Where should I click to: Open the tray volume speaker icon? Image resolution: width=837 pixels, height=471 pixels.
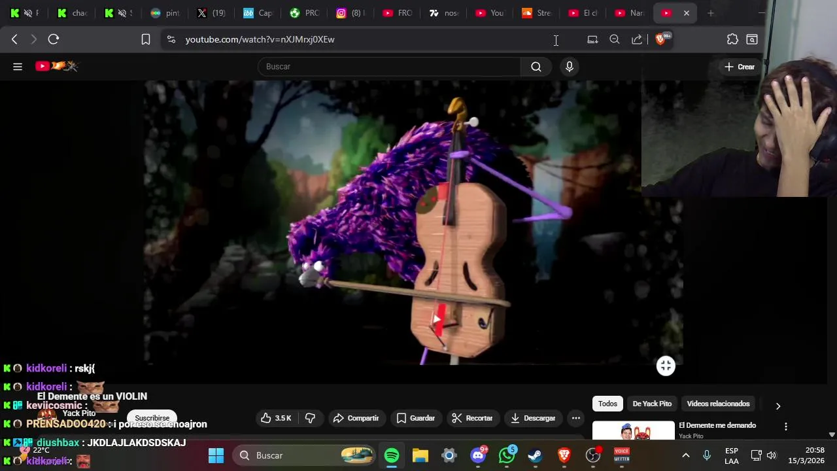tap(772, 455)
